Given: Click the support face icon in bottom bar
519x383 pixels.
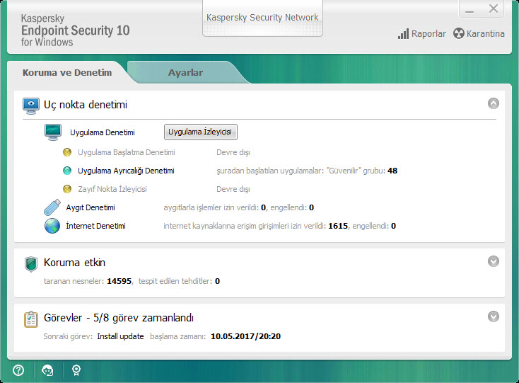Looking at the screenshot, I should pyautogui.click(x=47, y=370).
